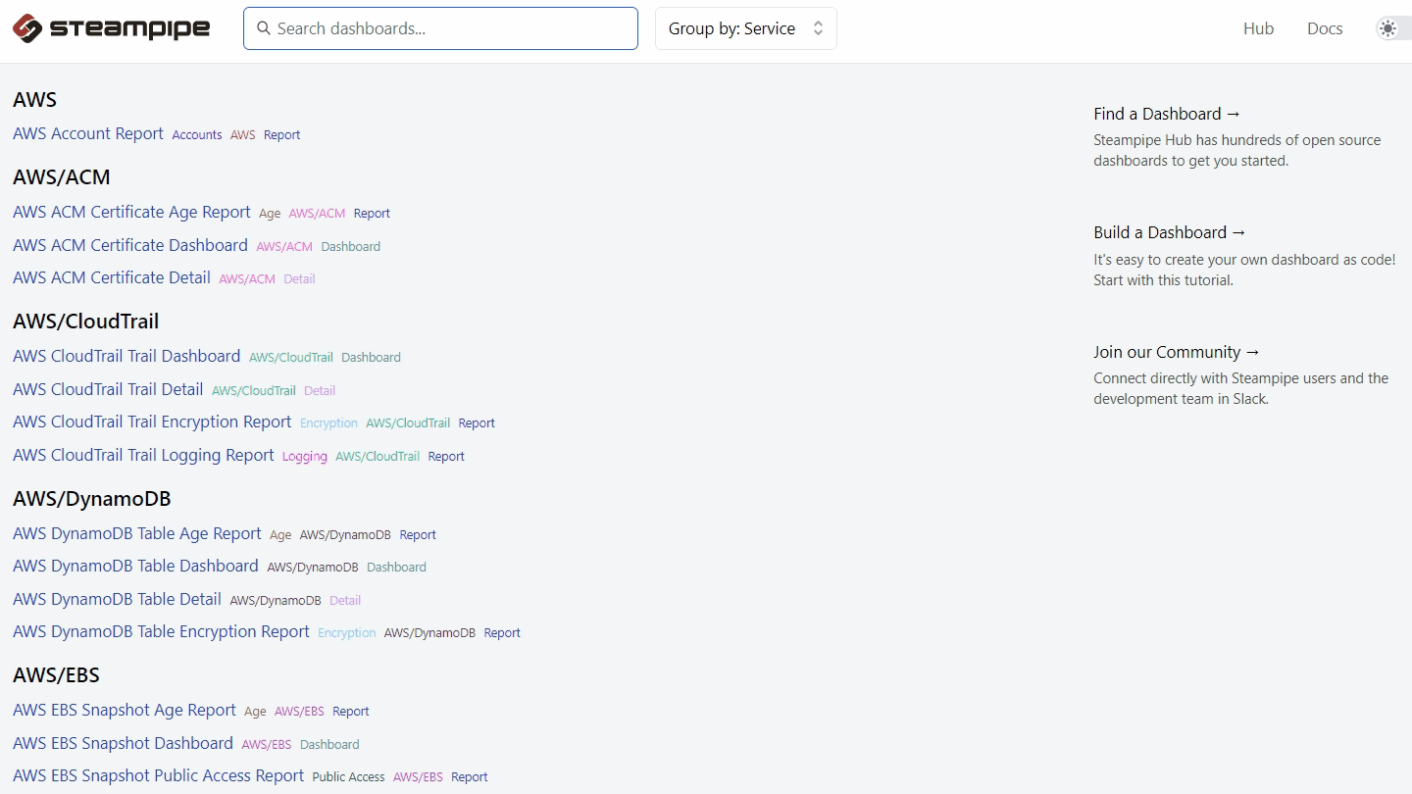Image resolution: width=1412 pixels, height=794 pixels.
Task: Click the AWS/CloudTrail tag beside CloudTrail Trail Dashboard
Action: 291,357
